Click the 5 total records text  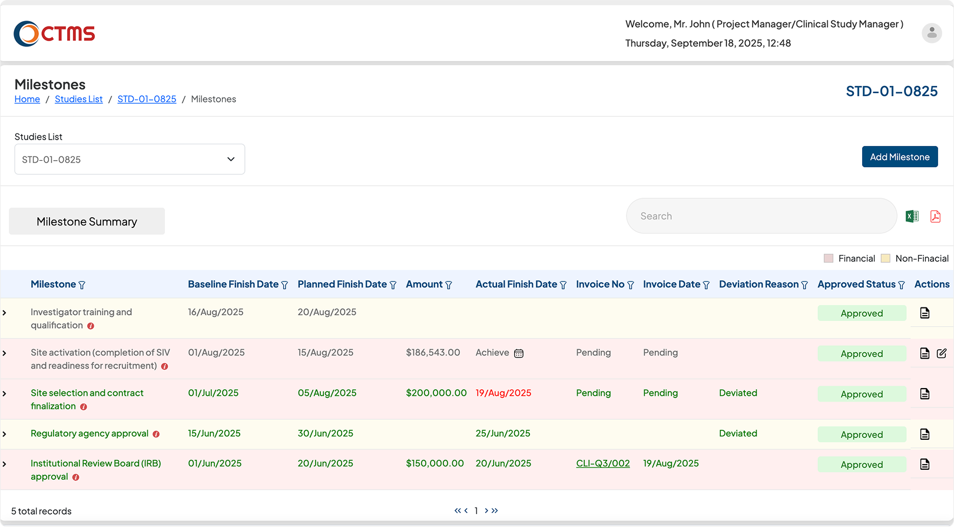pyautogui.click(x=41, y=511)
